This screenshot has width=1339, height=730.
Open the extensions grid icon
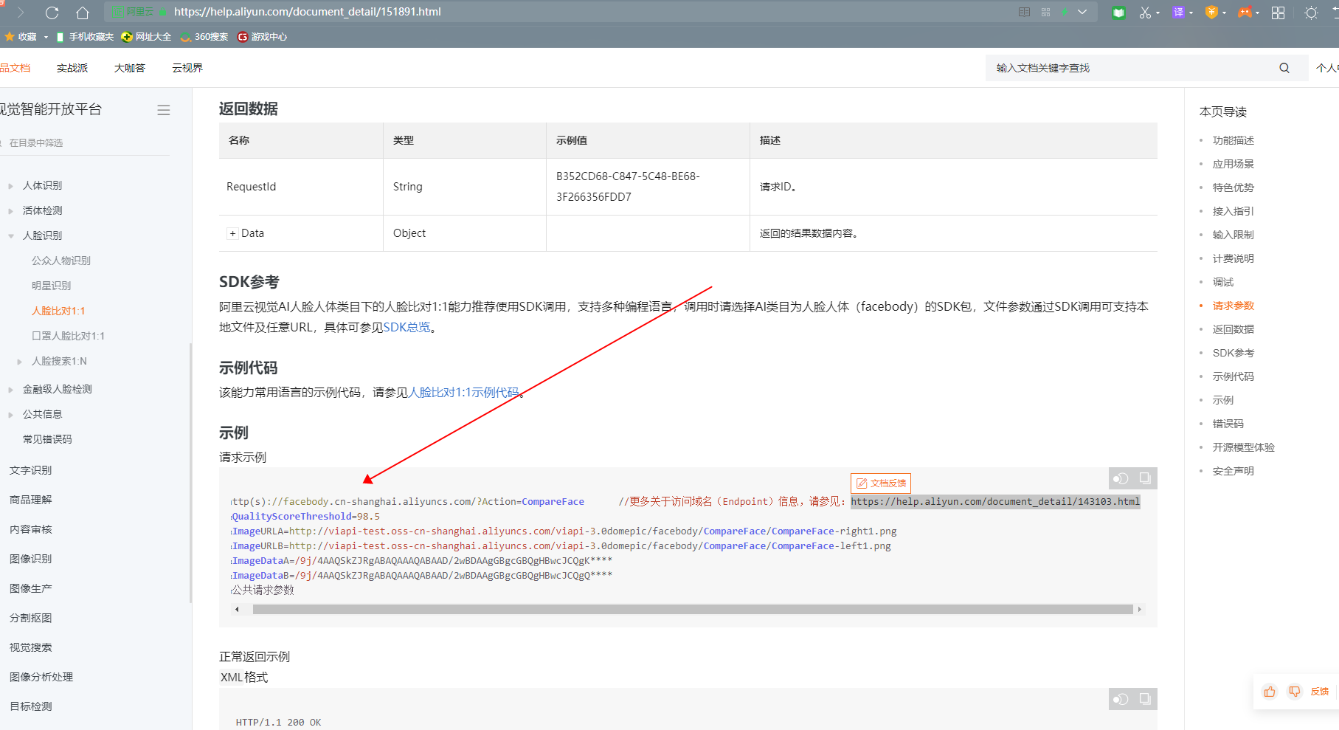1278,13
